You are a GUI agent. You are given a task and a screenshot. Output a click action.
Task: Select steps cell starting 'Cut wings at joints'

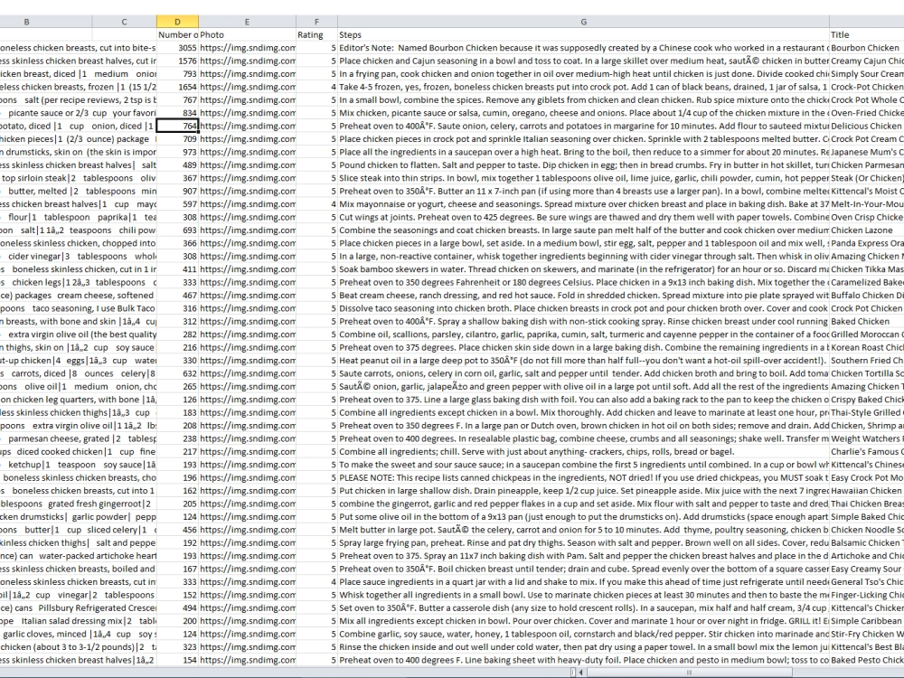click(583, 217)
